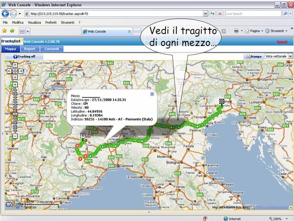Click the Termini e condizioni d'uso link
Viewport: 294px width, 221px height.
[270, 207]
